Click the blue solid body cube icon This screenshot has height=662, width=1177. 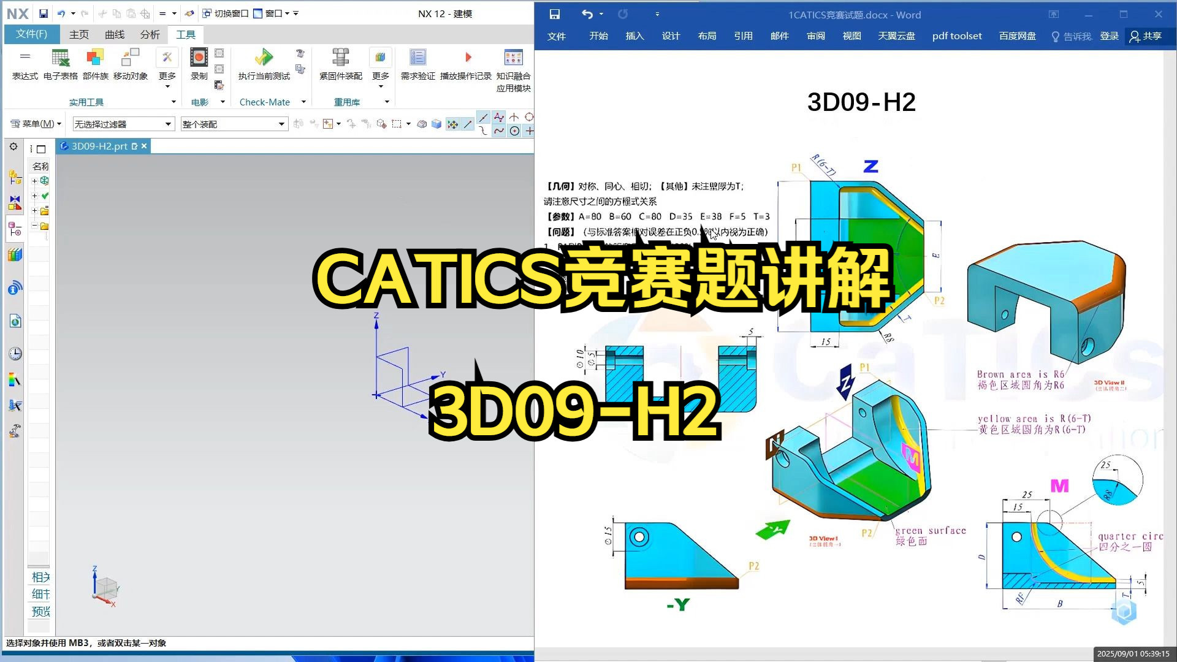click(x=436, y=124)
